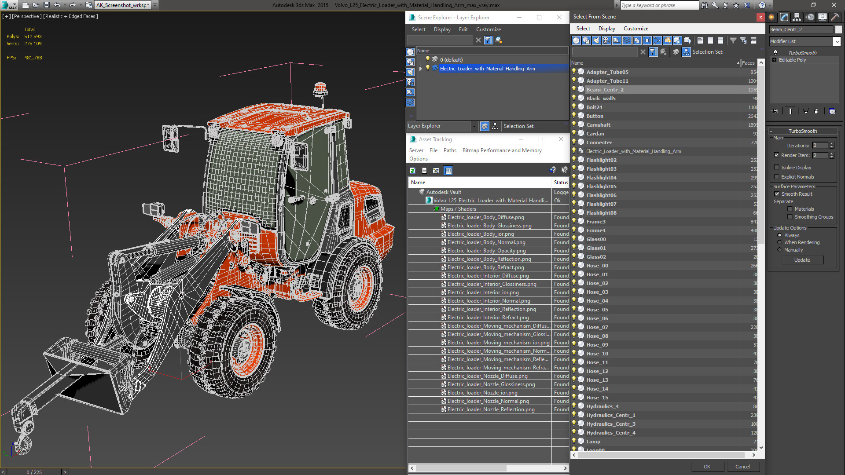
Task: Click the Asset Tracking horizontal scrollbar
Action: point(489,468)
